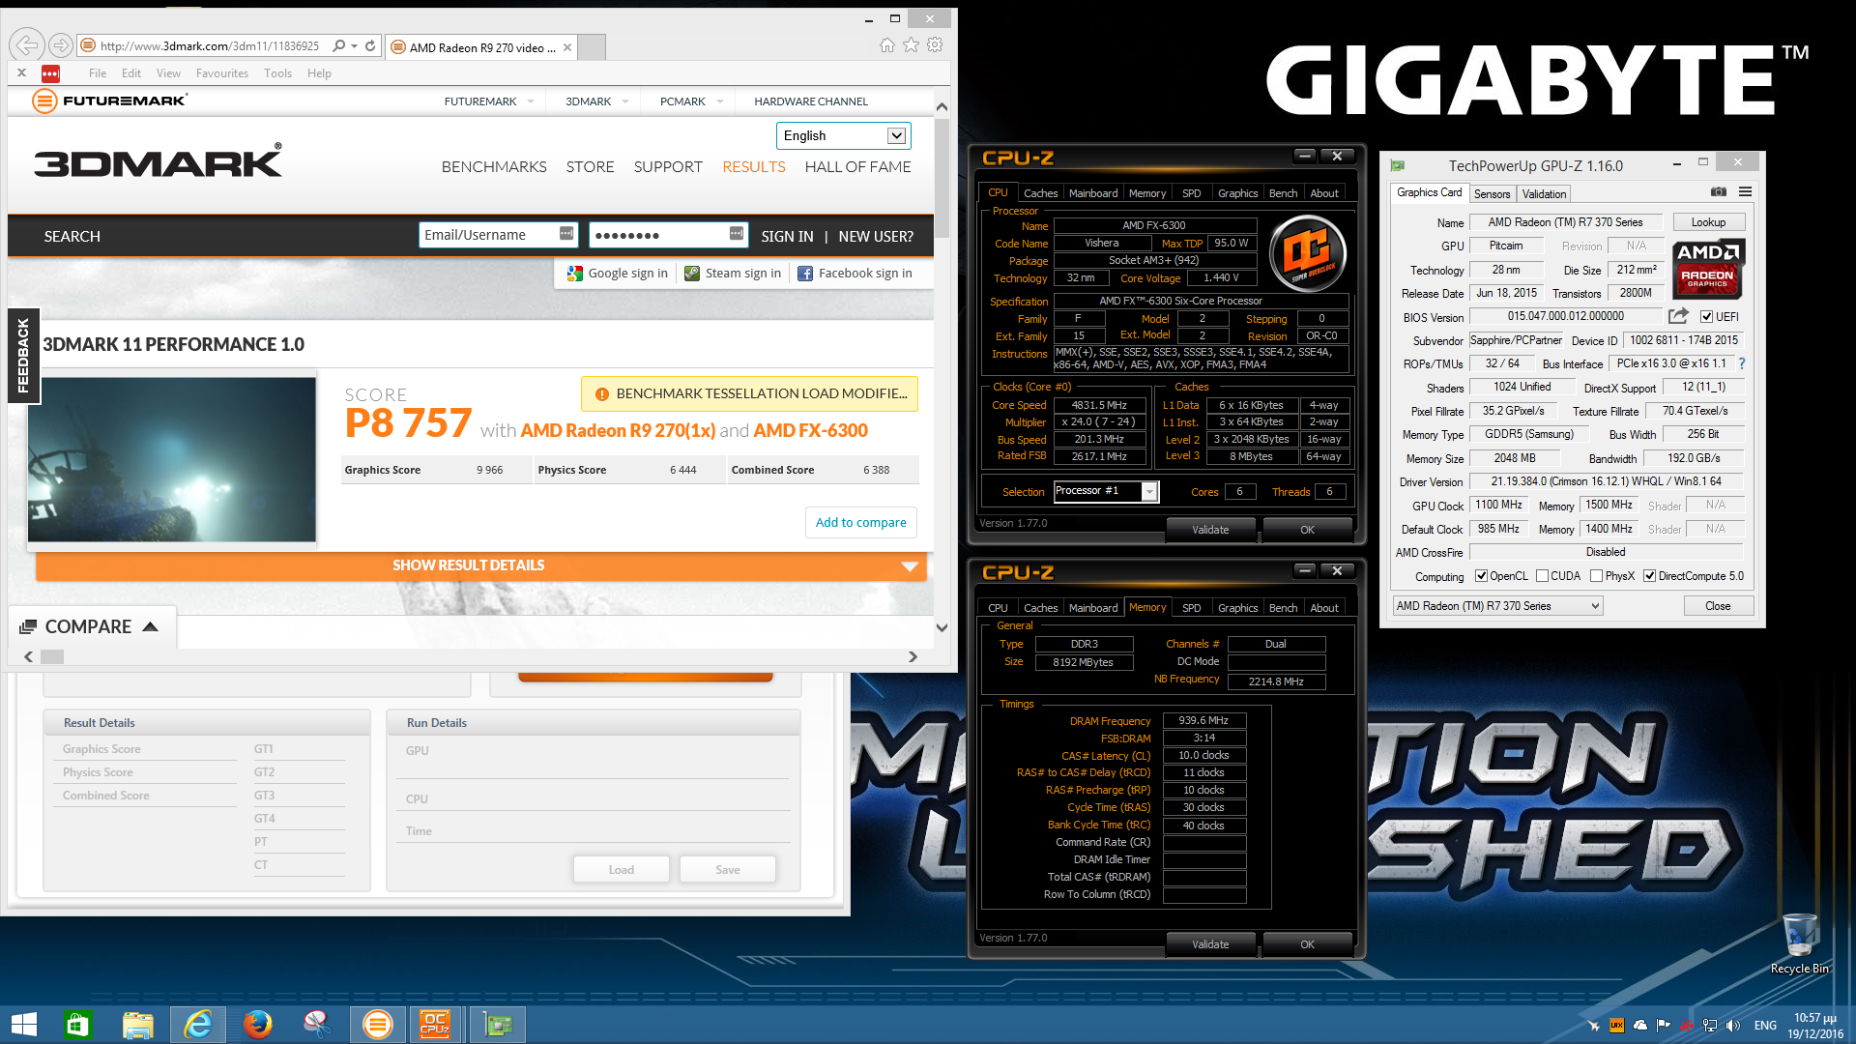Click the BIOS export share icon in GPU-Z
1856x1044 pixels.
click(1679, 316)
